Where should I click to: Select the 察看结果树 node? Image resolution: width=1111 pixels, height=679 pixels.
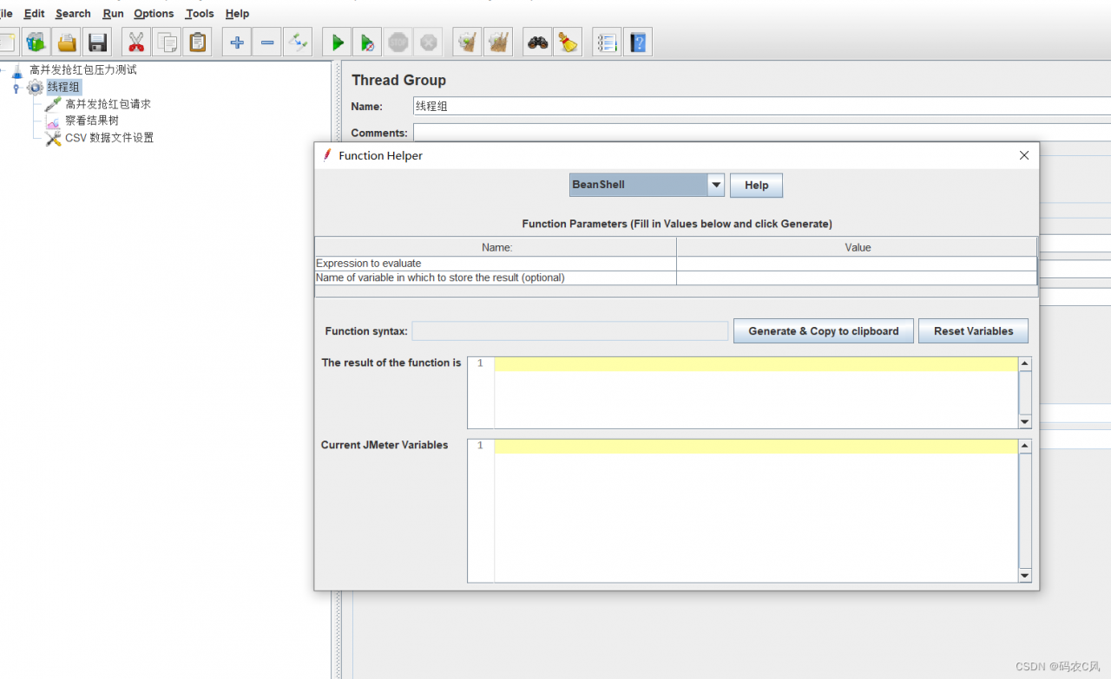click(91, 121)
